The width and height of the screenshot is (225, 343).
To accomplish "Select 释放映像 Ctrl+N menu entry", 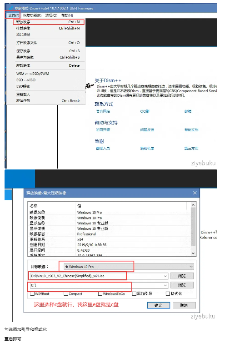I will [x=48, y=22].
